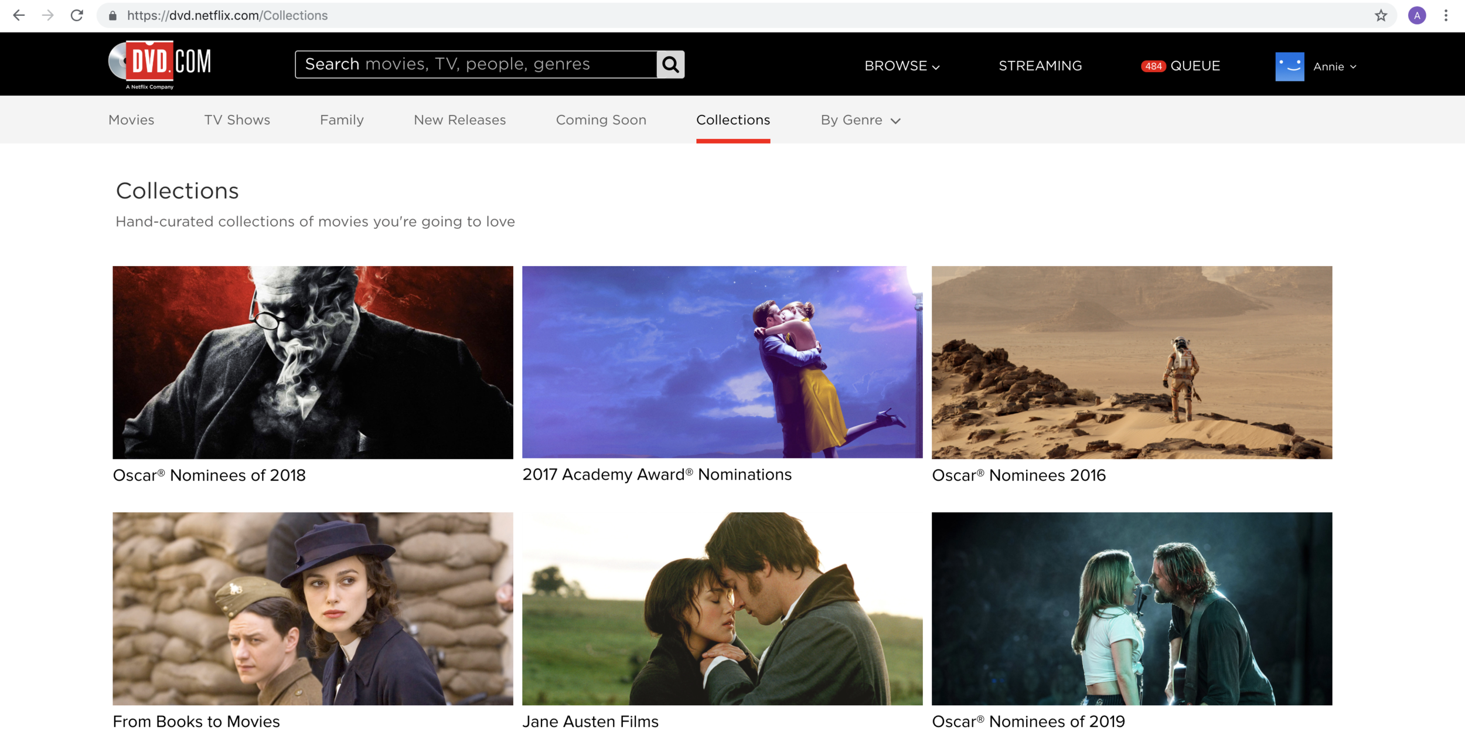Open Jane Austen Films thumbnail
The height and width of the screenshot is (755, 1465).
[722, 608]
